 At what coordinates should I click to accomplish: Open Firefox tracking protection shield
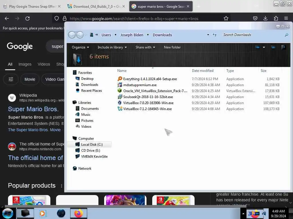(57, 18)
